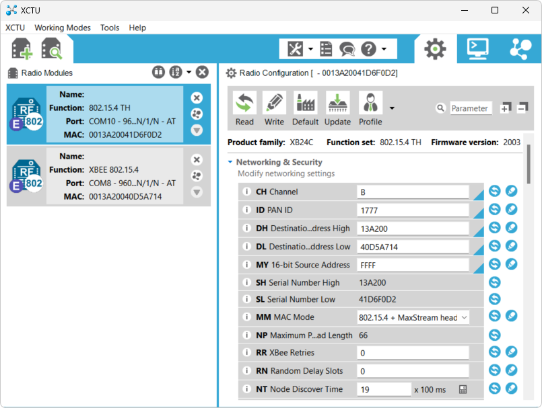Remove the COM8 module
The height and width of the screenshot is (408, 542).
pos(197,160)
